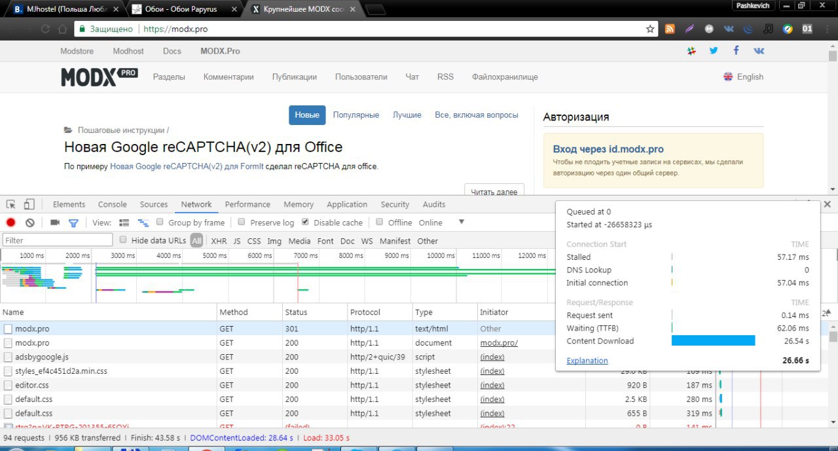Open the Console tab
Viewport: 838px width, 451px height.
pos(113,204)
